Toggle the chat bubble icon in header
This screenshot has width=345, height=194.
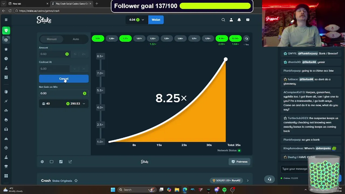click(x=248, y=20)
